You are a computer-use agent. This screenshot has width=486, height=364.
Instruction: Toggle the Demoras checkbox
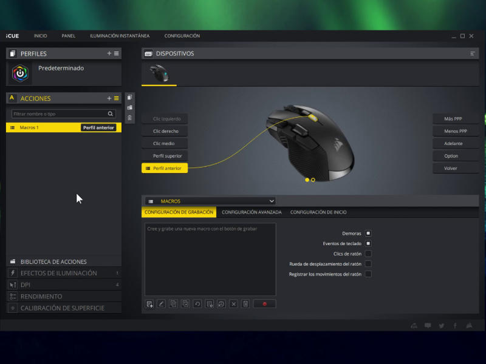[x=368, y=233]
